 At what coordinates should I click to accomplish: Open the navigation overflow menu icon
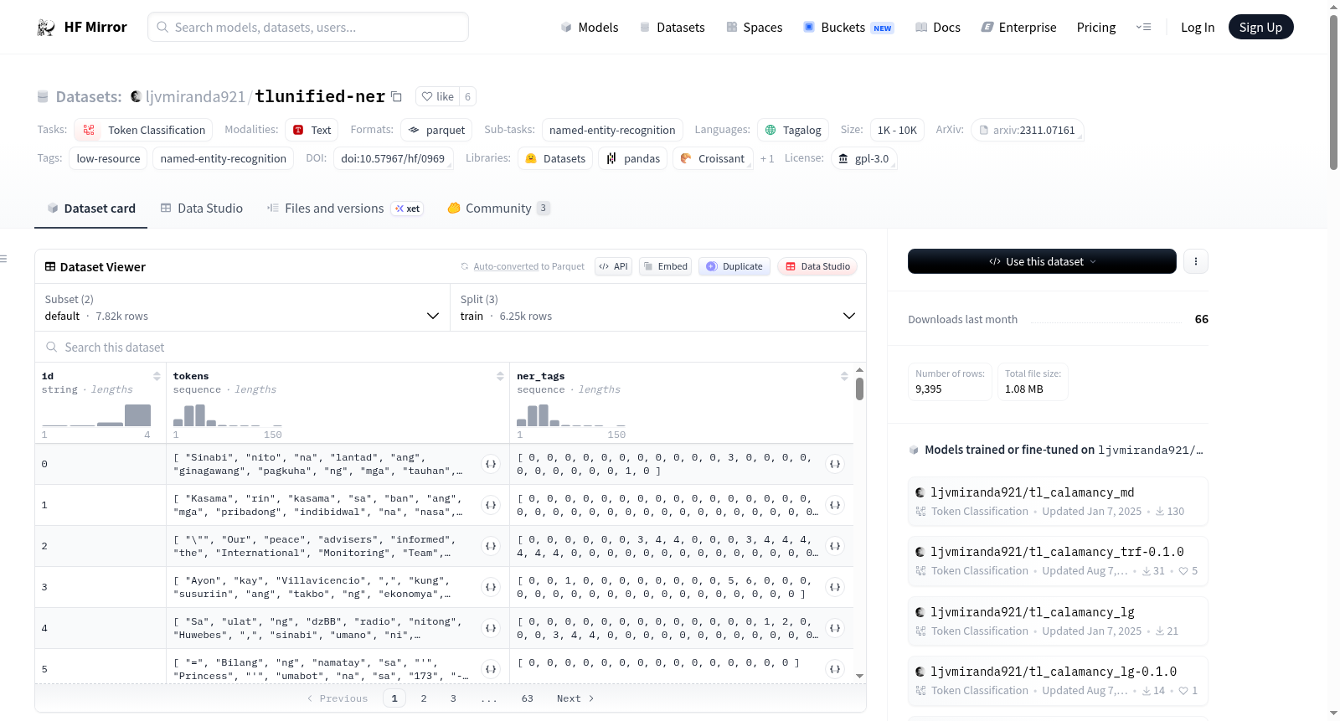(1143, 28)
